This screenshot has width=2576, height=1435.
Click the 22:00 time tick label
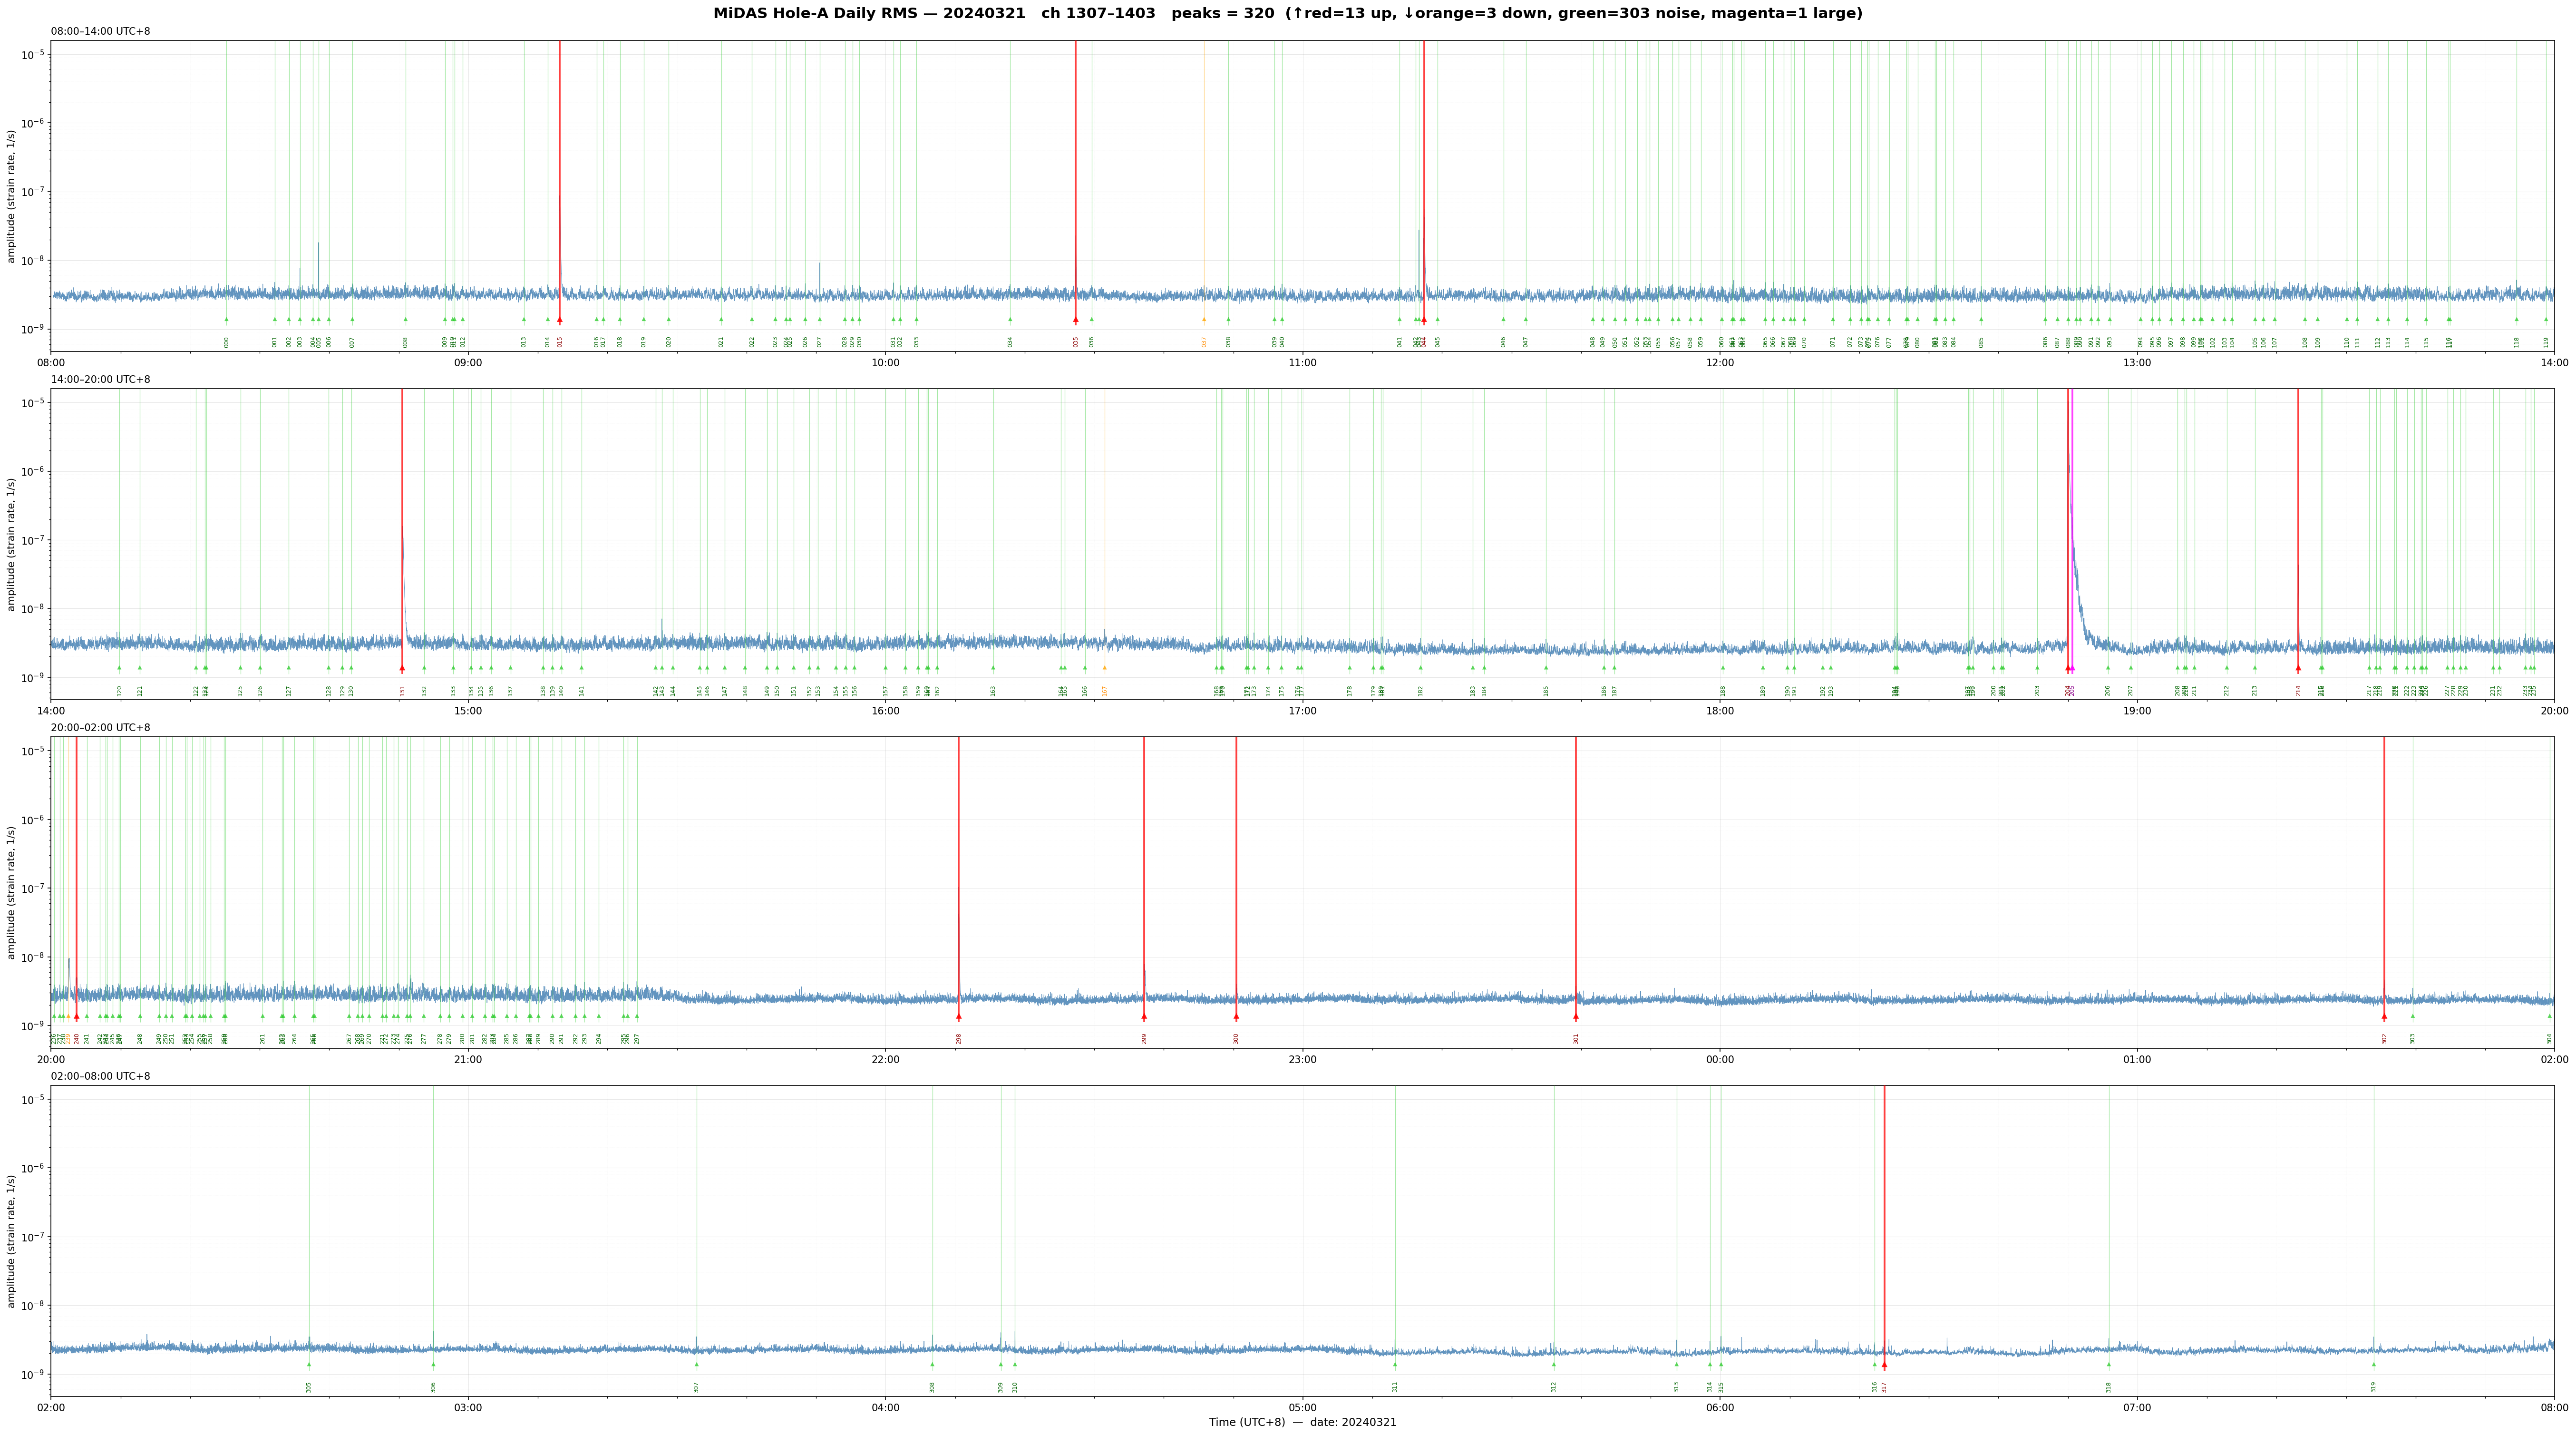[885, 1059]
